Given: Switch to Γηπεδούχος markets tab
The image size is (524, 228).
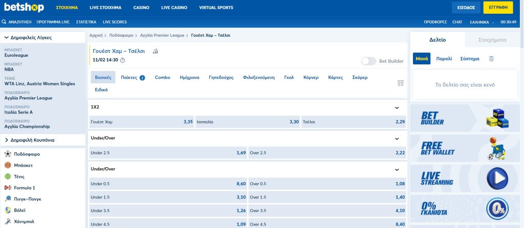Looking at the screenshot, I should click(221, 77).
